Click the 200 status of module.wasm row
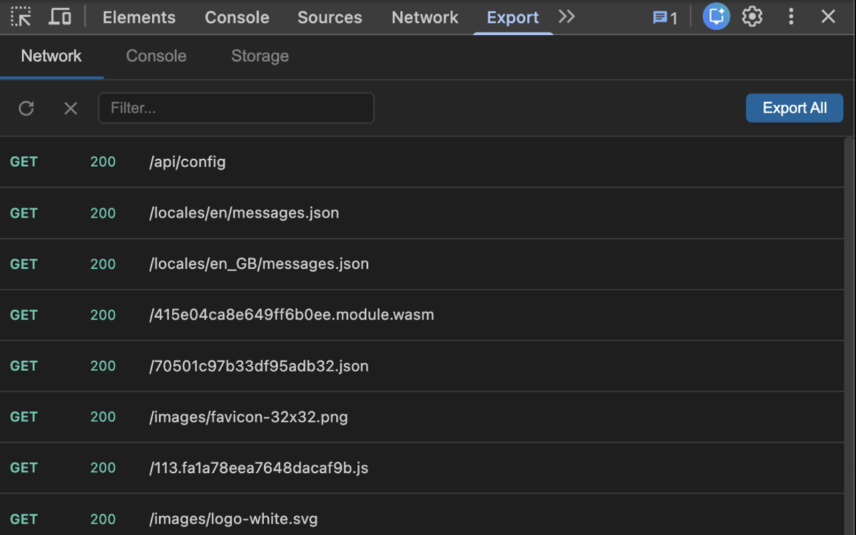Screen dimensions: 856x535 (103, 315)
